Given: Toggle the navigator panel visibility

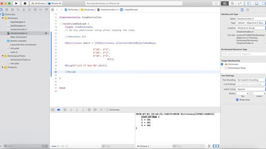Looking at the screenshot, I should (249, 3).
